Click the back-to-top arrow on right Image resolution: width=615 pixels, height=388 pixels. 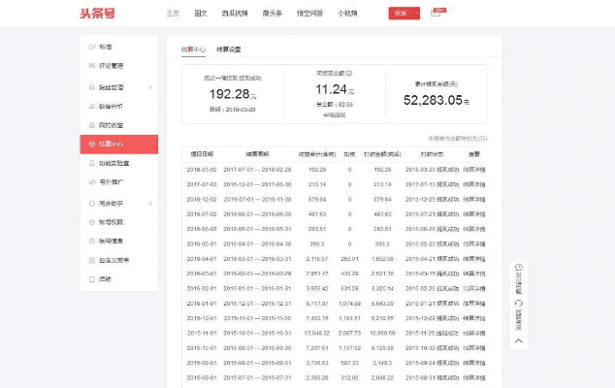point(519,340)
